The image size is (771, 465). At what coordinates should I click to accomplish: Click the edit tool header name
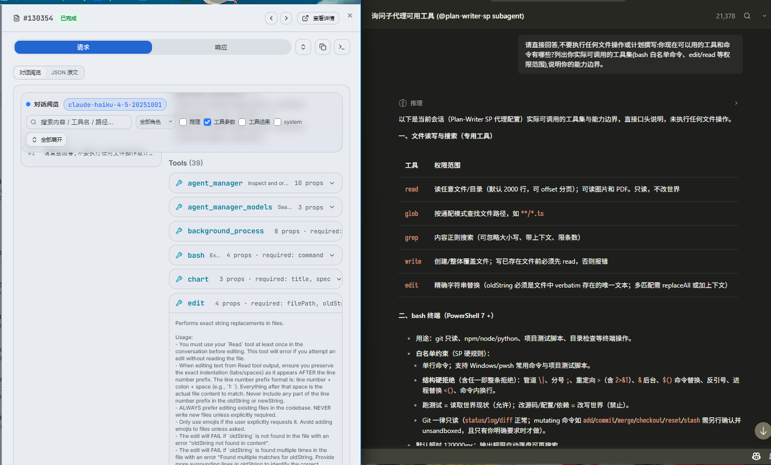(196, 303)
